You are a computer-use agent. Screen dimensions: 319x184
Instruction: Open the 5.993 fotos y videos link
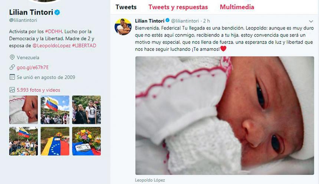pos(39,90)
